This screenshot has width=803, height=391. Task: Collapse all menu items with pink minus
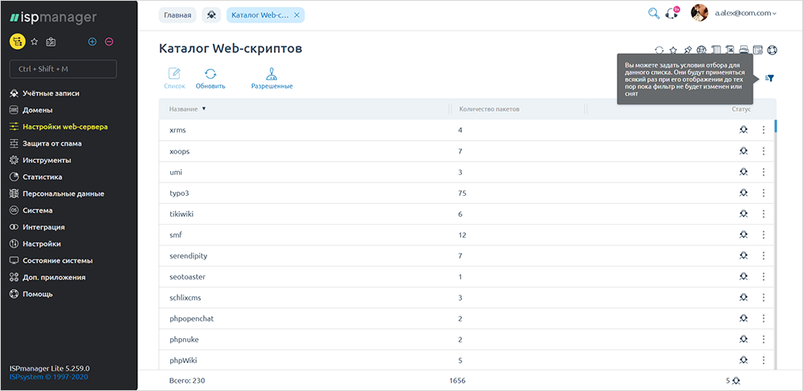point(108,42)
